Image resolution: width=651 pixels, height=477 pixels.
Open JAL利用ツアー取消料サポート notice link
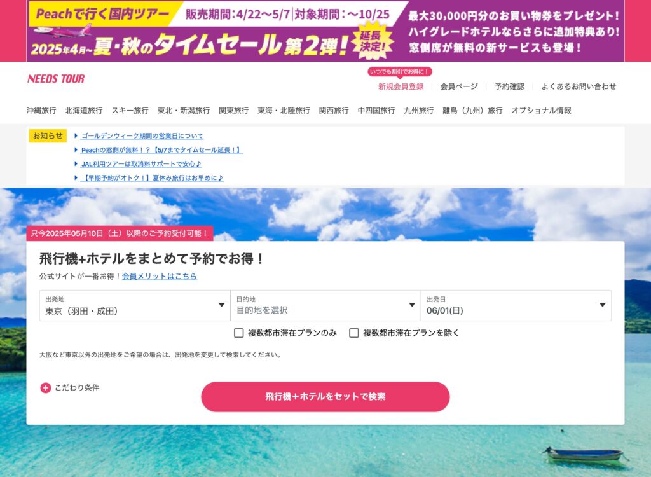pos(141,164)
